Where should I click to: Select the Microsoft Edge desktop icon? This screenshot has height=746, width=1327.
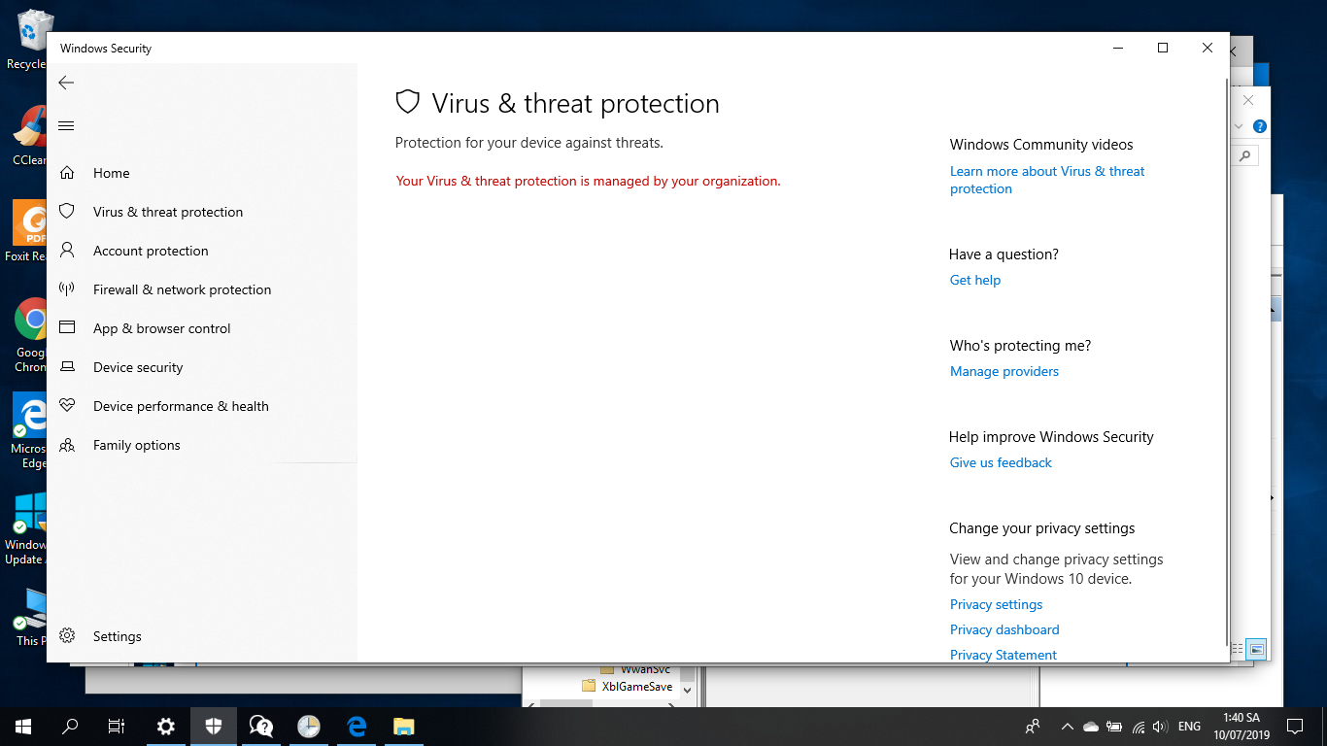28,431
